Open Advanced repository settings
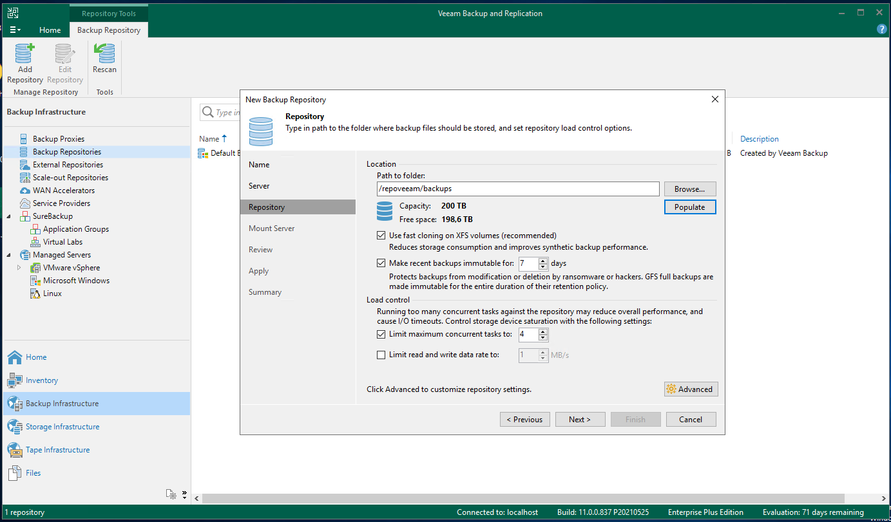891x522 pixels. (x=691, y=389)
